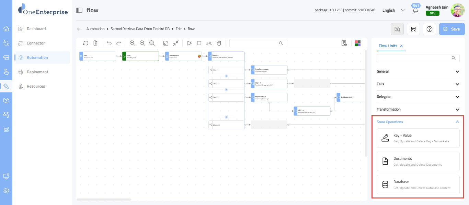Viewport: 469px width, 205px height.
Task: Go to the Connector menu item
Action: pos(36,43)
